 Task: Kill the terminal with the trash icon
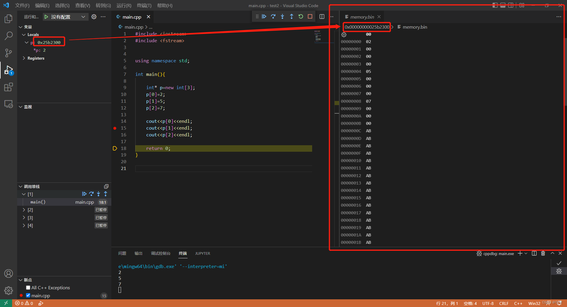pos(543,253)
